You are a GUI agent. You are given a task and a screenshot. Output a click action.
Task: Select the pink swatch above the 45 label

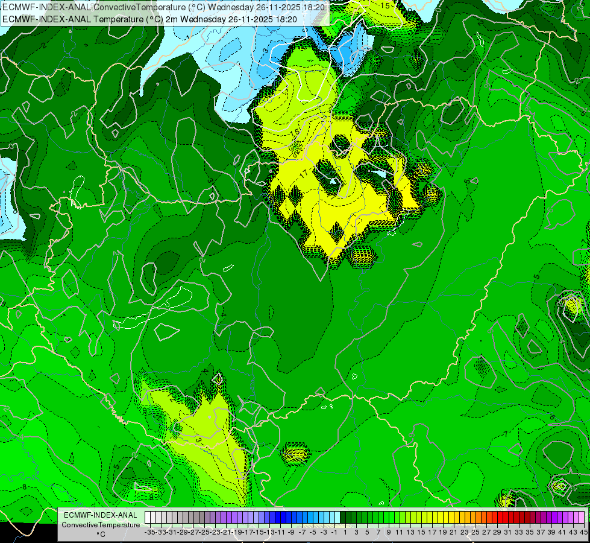click(582, 517)
